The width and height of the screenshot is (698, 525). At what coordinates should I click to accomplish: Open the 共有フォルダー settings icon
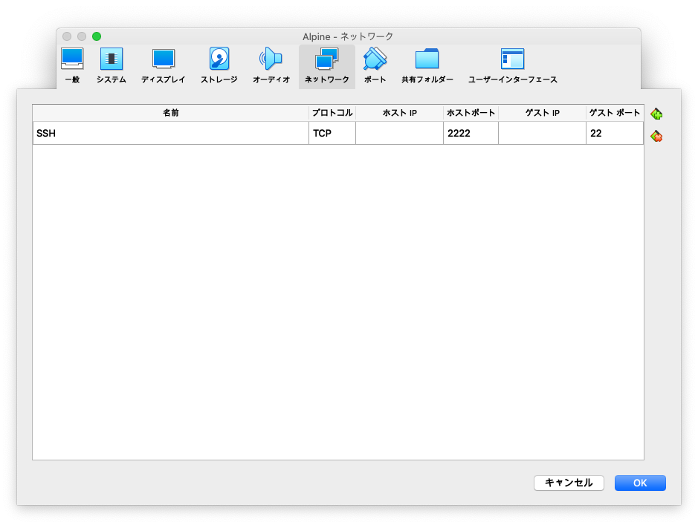coord(427,66)
